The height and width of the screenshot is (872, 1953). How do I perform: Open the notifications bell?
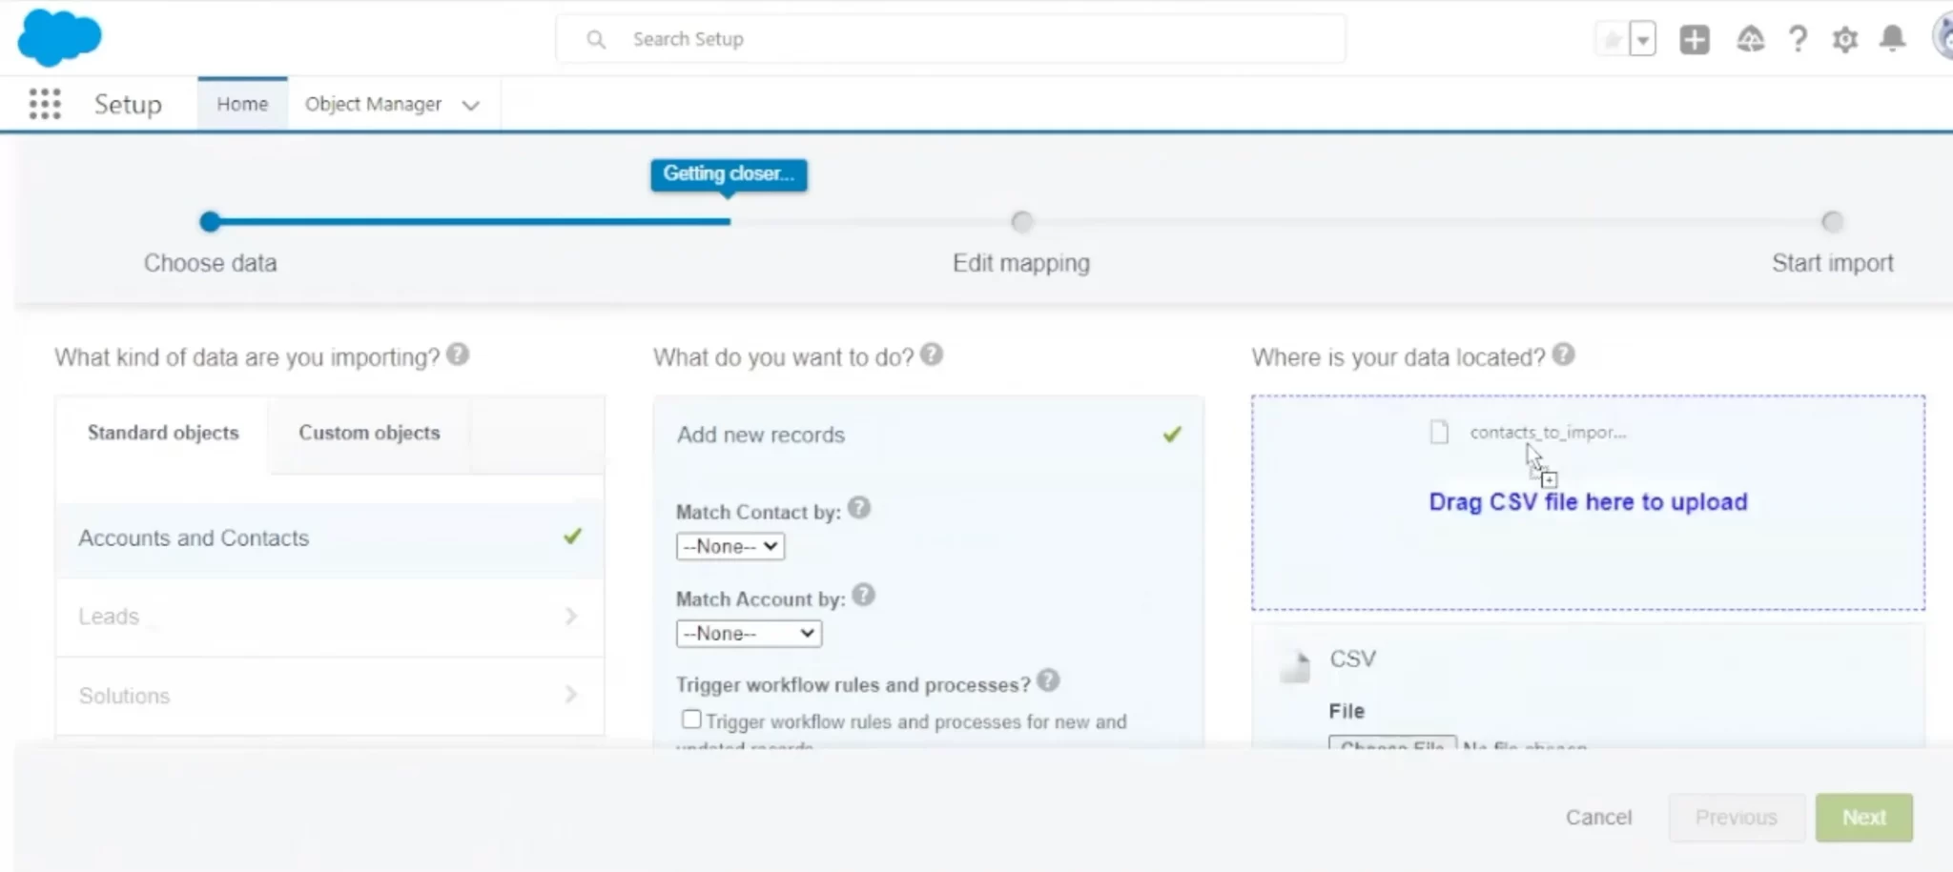tap(1892, 39)
